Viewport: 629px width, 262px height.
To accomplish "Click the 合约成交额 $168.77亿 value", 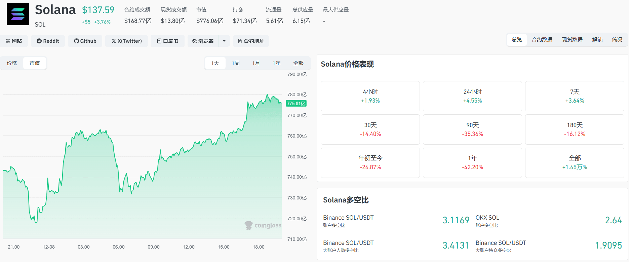I will pyautogui.click(x=138, y=21).
